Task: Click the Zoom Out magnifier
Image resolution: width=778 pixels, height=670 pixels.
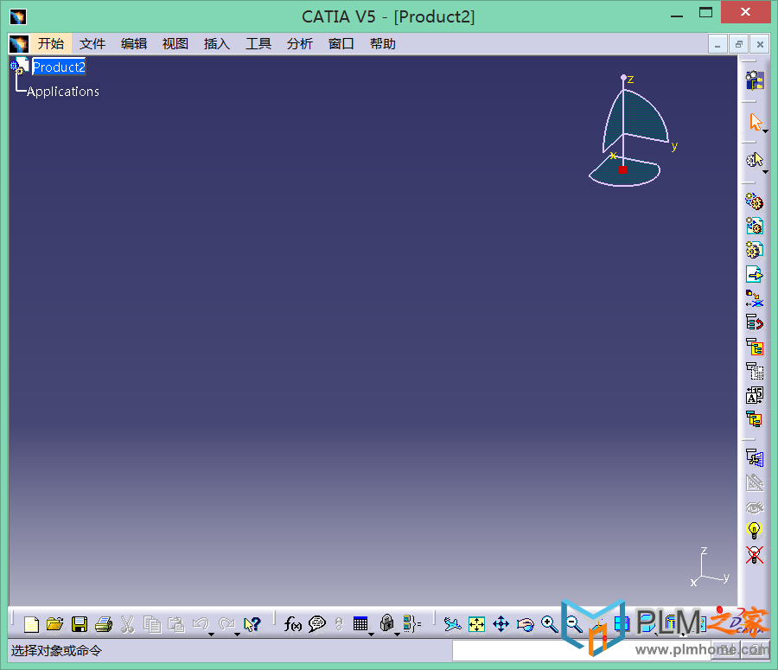Action: point(574,624)
